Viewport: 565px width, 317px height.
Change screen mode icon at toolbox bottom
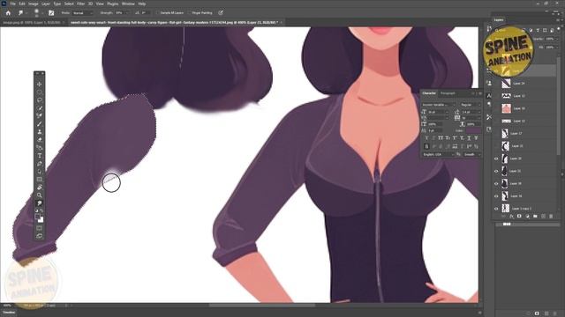39,236
